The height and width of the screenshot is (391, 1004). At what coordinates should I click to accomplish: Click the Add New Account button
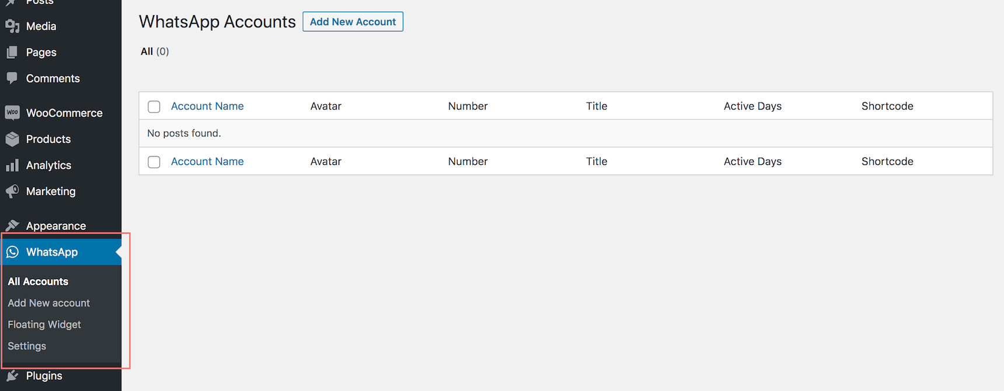point(353,22)
